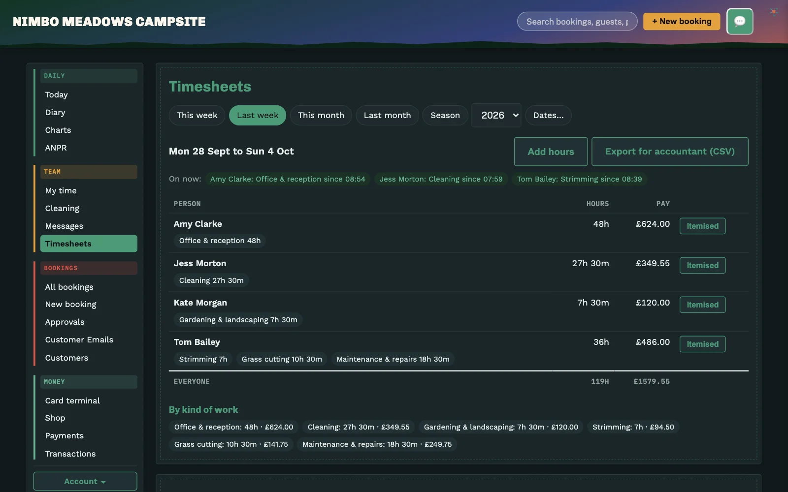Open the chat messages icon button
This screenshot has height=492, width=788.
[740, 21]
